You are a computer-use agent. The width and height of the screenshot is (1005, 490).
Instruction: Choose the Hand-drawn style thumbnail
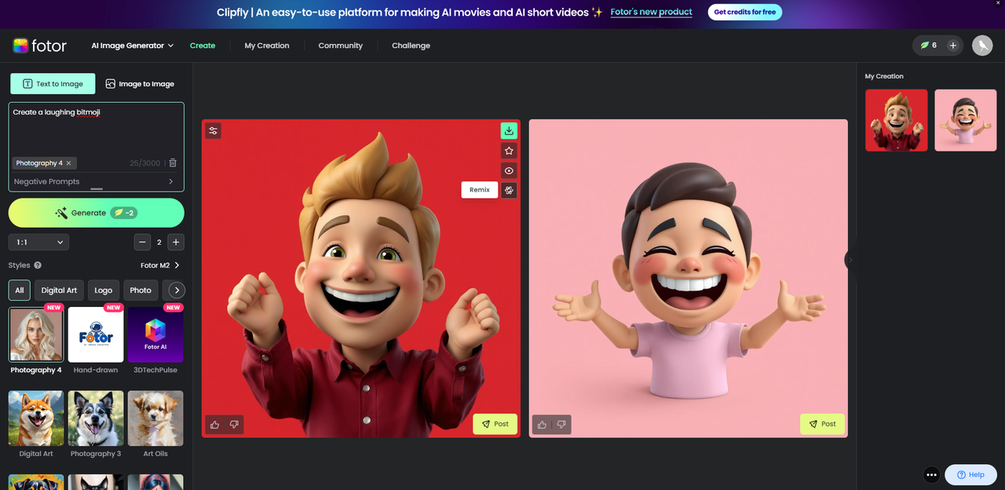click(96, 335)
